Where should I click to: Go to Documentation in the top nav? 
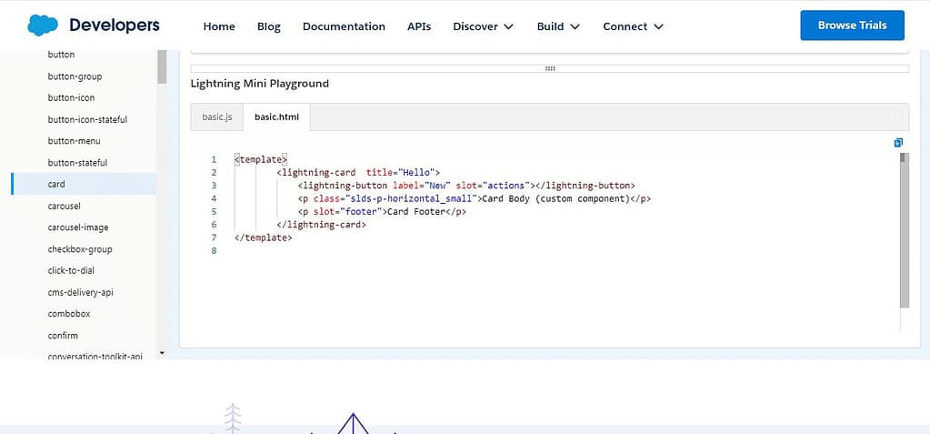[344, 26]
